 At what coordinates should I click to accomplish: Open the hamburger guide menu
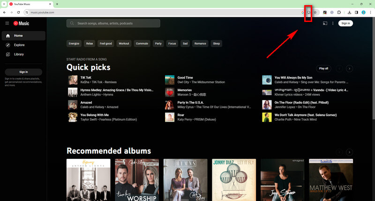pos(7,23)
